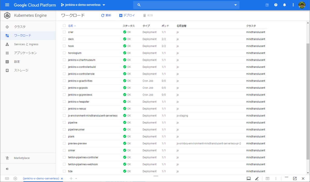Click the Marketplace cart icon
The image size is (310, 182).
(7, 158)
